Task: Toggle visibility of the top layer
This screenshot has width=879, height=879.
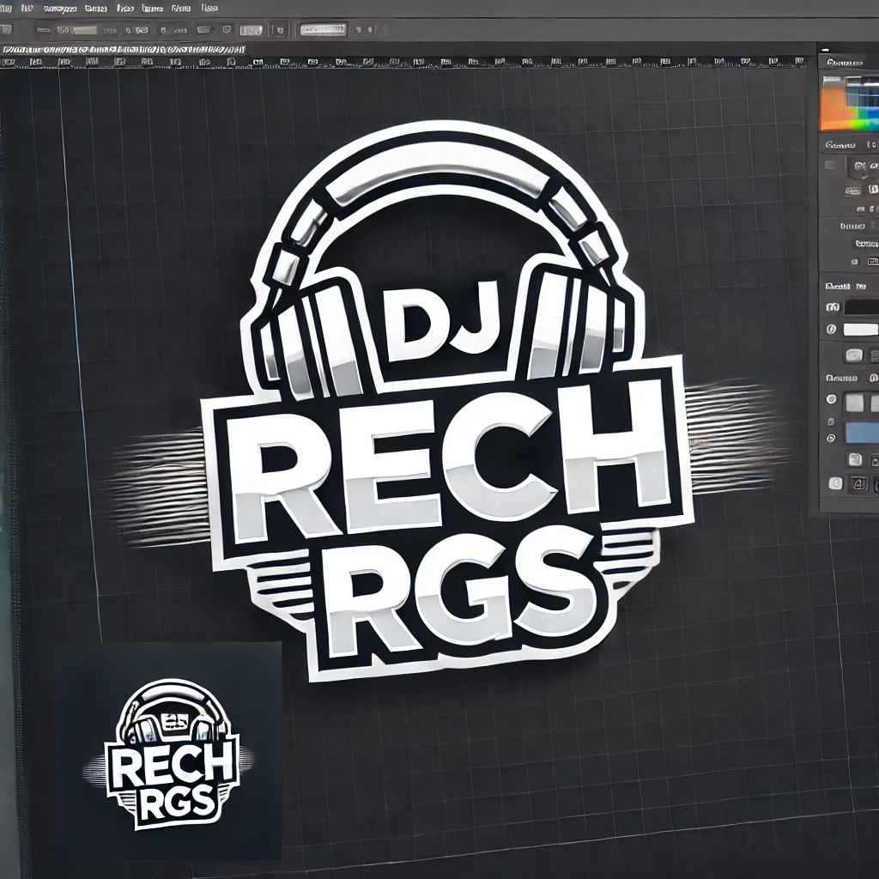Action: pyautogui.click(x=831, y=398)
